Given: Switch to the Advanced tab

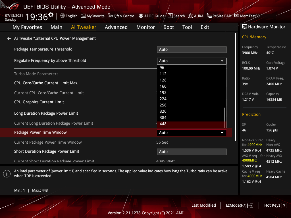Looking at the screenshot, I should coord(116,27).
